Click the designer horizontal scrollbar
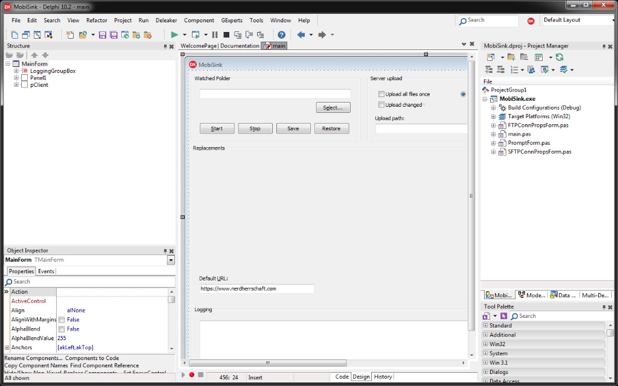618x386 pixels. pos(268,363)
